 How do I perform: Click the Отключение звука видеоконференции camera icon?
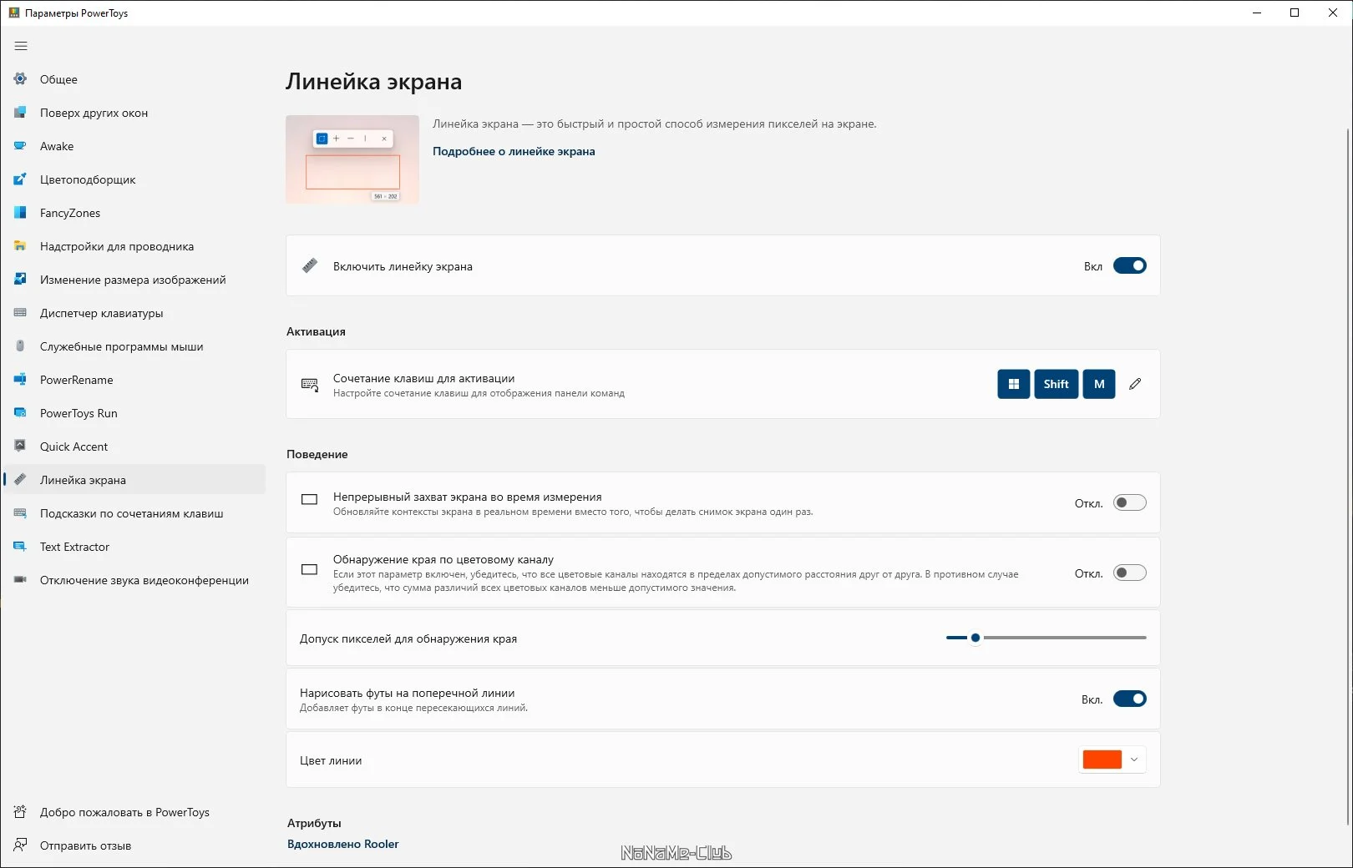click(20, 580)
